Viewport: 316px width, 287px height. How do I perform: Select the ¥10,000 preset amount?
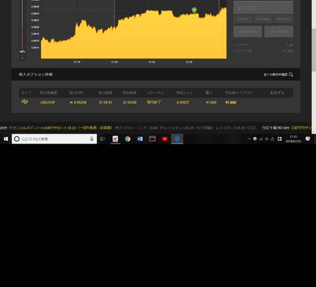click(263, 19)
